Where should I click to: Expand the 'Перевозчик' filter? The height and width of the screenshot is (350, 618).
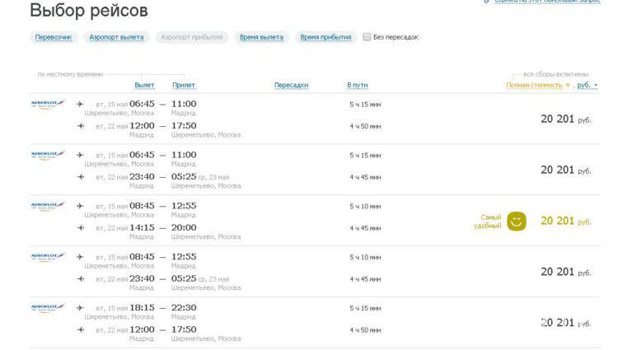(54, 37)
